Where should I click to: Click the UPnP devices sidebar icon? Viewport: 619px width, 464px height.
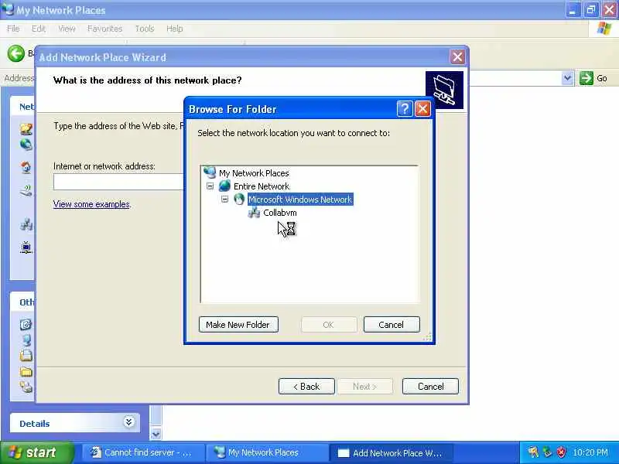tap(26, 247)
